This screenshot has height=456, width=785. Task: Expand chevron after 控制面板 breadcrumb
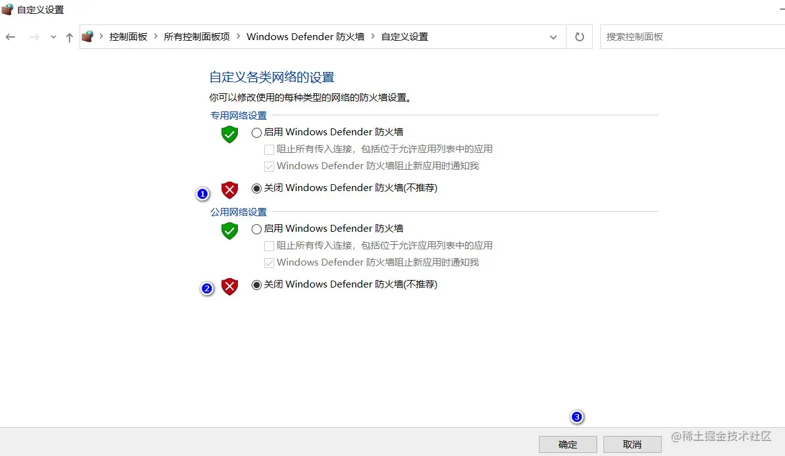tap(156, 37)
